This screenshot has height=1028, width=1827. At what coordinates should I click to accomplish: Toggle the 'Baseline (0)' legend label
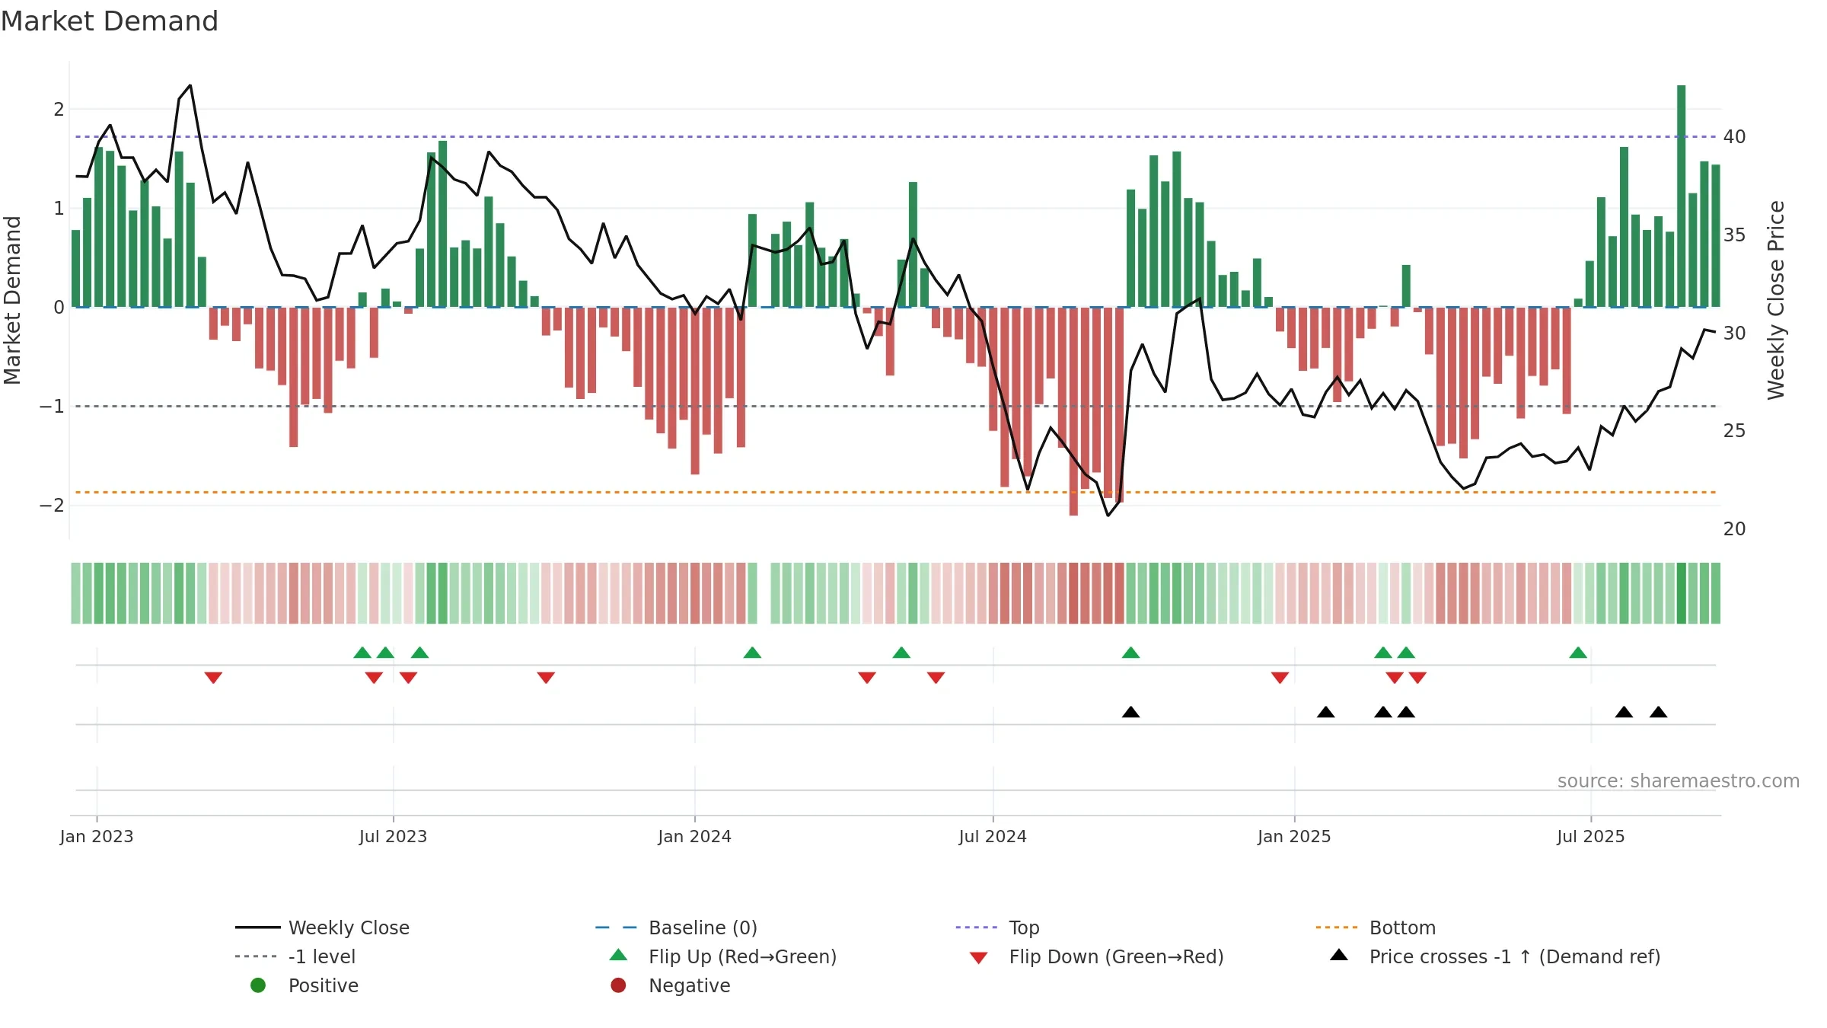pos(703,927)
